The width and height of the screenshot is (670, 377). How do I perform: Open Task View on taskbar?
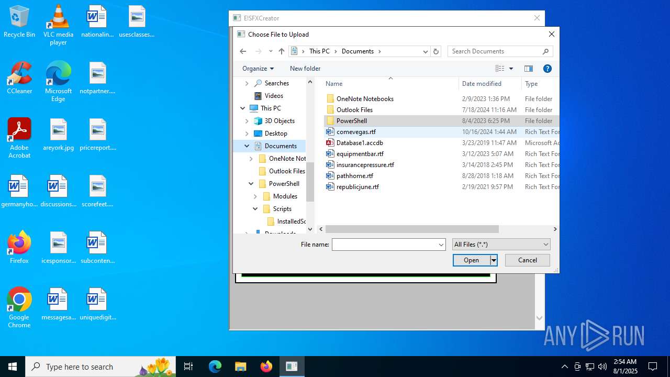(x=188, y=367)
